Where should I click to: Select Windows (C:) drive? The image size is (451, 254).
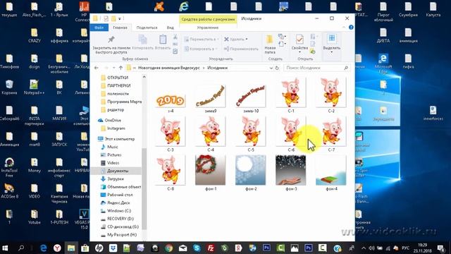[x=119, y=211]
